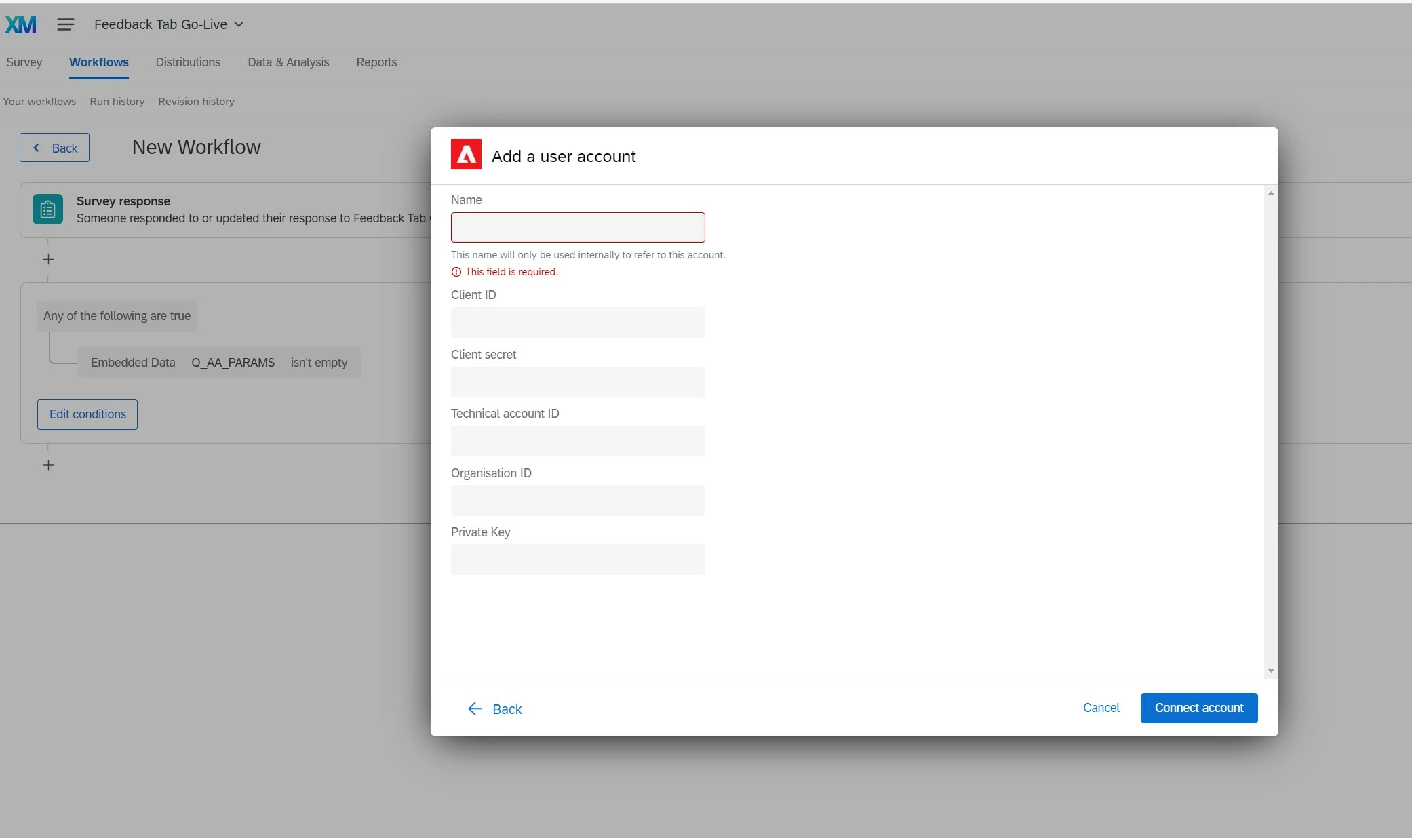Open the Data & Analysis tab
The width and height of the screenshot is (1412, 838).
coord(288,62)
